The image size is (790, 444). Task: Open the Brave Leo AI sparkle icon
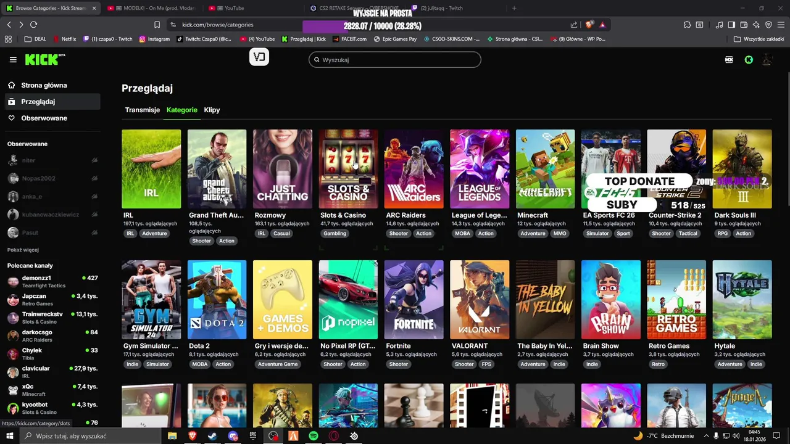(757, 25)
